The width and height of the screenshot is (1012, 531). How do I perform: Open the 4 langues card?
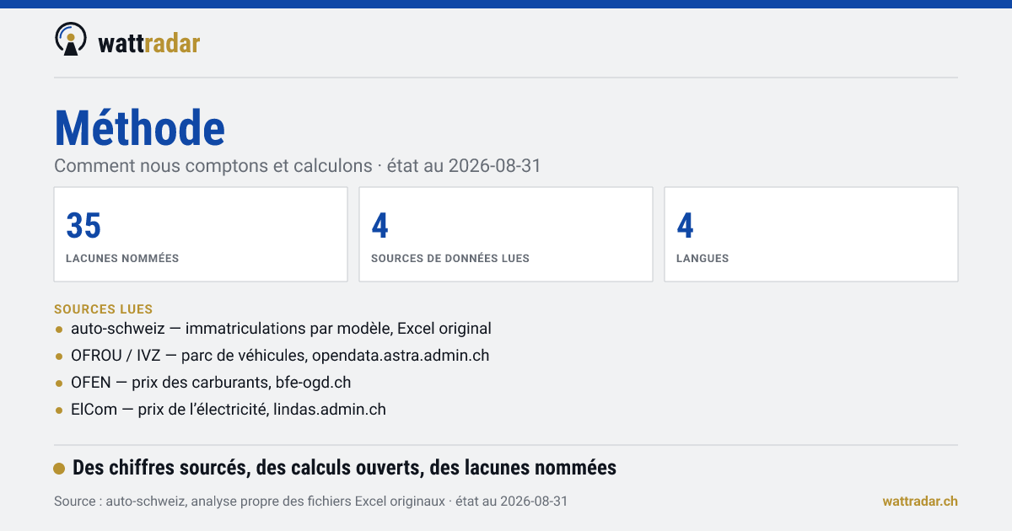click(x=811, y=234)
